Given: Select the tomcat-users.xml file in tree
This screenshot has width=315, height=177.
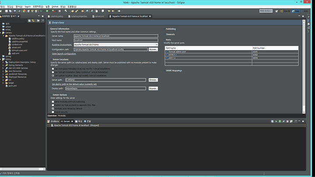Looking at the screenshot, I should pos(19,50).
